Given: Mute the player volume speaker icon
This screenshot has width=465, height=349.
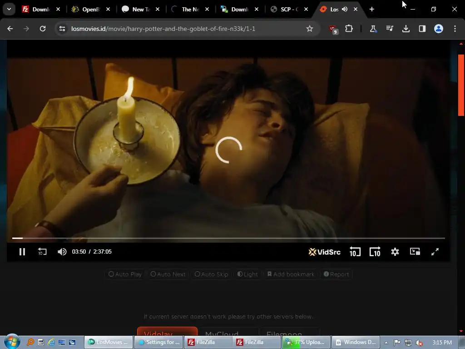Looking at the screenshot, I should 62,252.
